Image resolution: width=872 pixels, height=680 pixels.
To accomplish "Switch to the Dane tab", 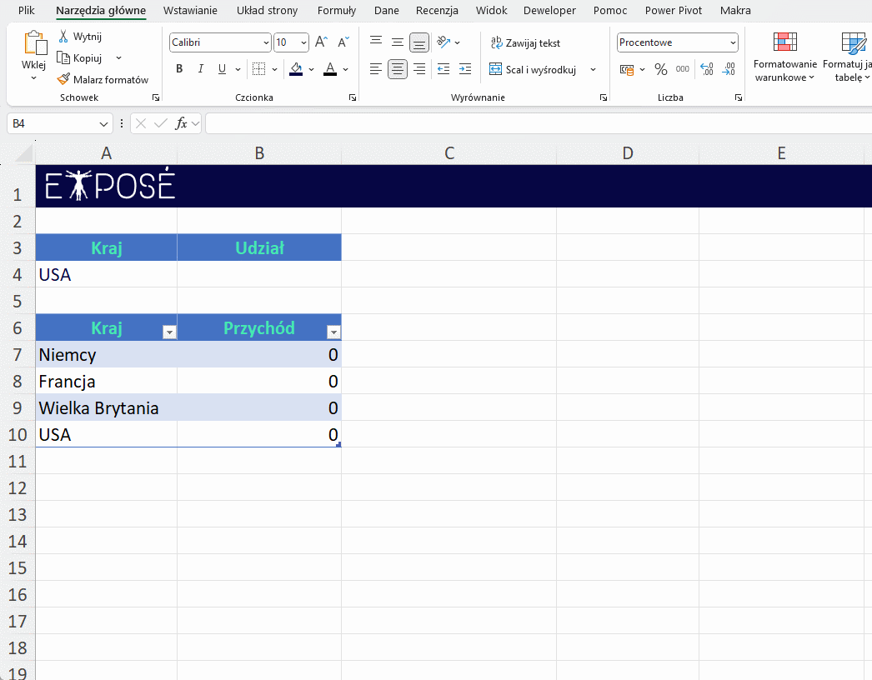I will [387, 10].
